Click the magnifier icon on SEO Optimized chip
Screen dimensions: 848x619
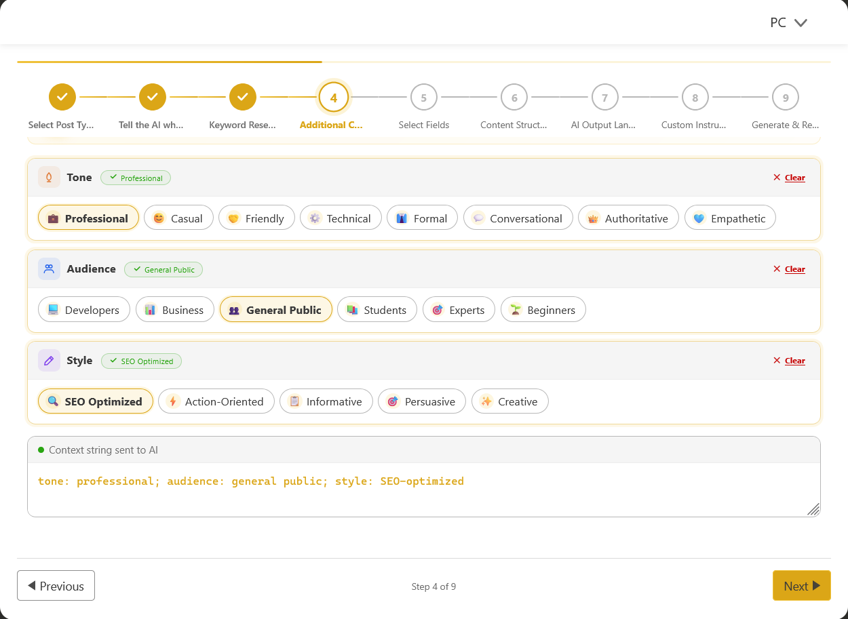coord(53,401)
